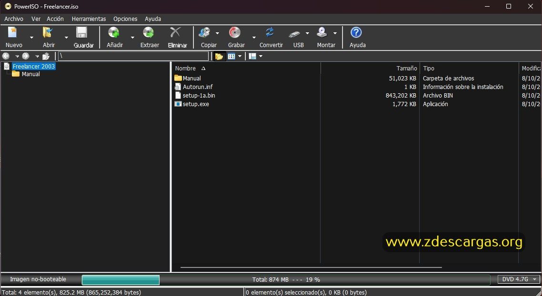Click the Archivo BIN type cell
The image size is (542, 296).
(x=438, y=96)
